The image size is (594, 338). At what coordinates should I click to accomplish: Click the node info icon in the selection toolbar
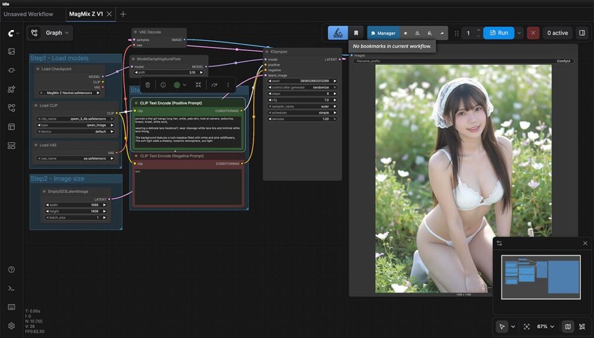pos(163,85)
